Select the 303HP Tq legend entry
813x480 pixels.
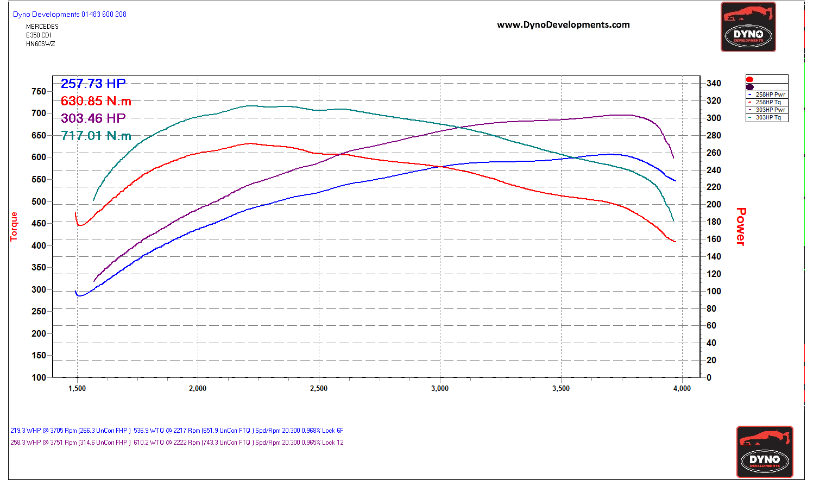(x=768, y=117)
